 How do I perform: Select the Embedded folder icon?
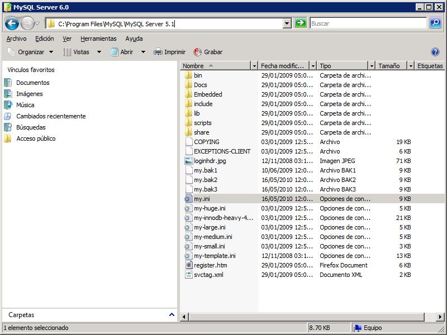[x=188, y=94]
